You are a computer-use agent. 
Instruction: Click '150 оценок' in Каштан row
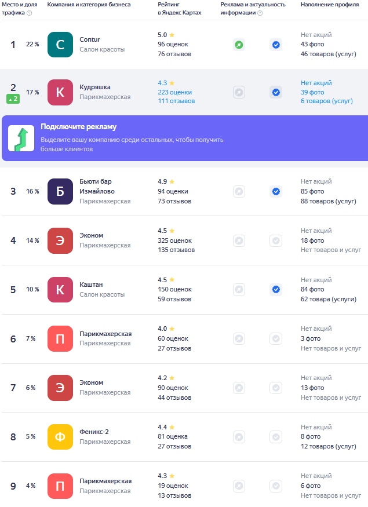click(174, 289)
